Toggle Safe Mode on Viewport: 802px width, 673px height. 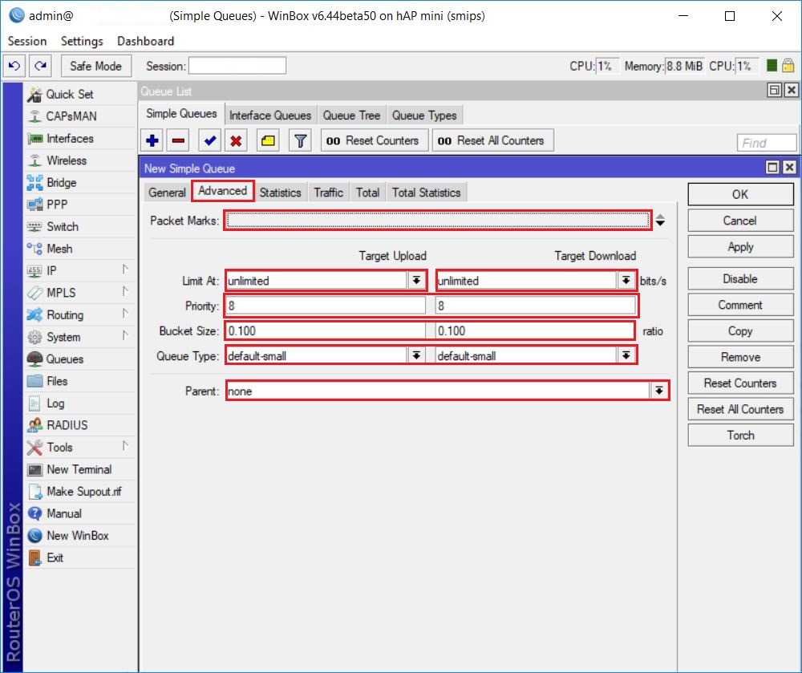[x=95, y=66]
